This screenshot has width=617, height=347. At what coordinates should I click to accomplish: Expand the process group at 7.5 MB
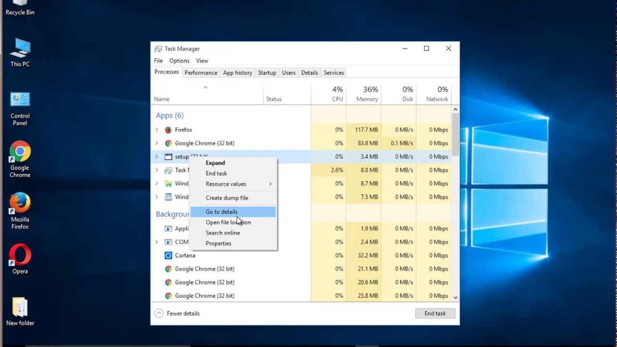tap(157, 197)
